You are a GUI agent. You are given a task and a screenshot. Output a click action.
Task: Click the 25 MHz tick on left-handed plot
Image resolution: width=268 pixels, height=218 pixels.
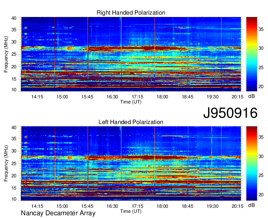14,163
